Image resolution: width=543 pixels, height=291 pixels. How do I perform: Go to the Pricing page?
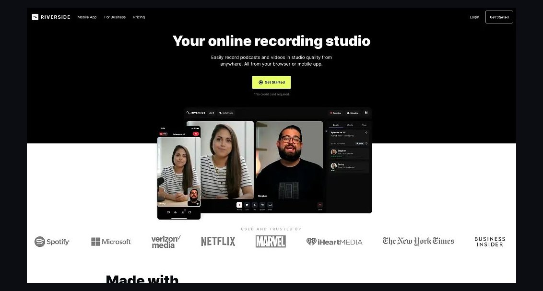coord(139,17)
